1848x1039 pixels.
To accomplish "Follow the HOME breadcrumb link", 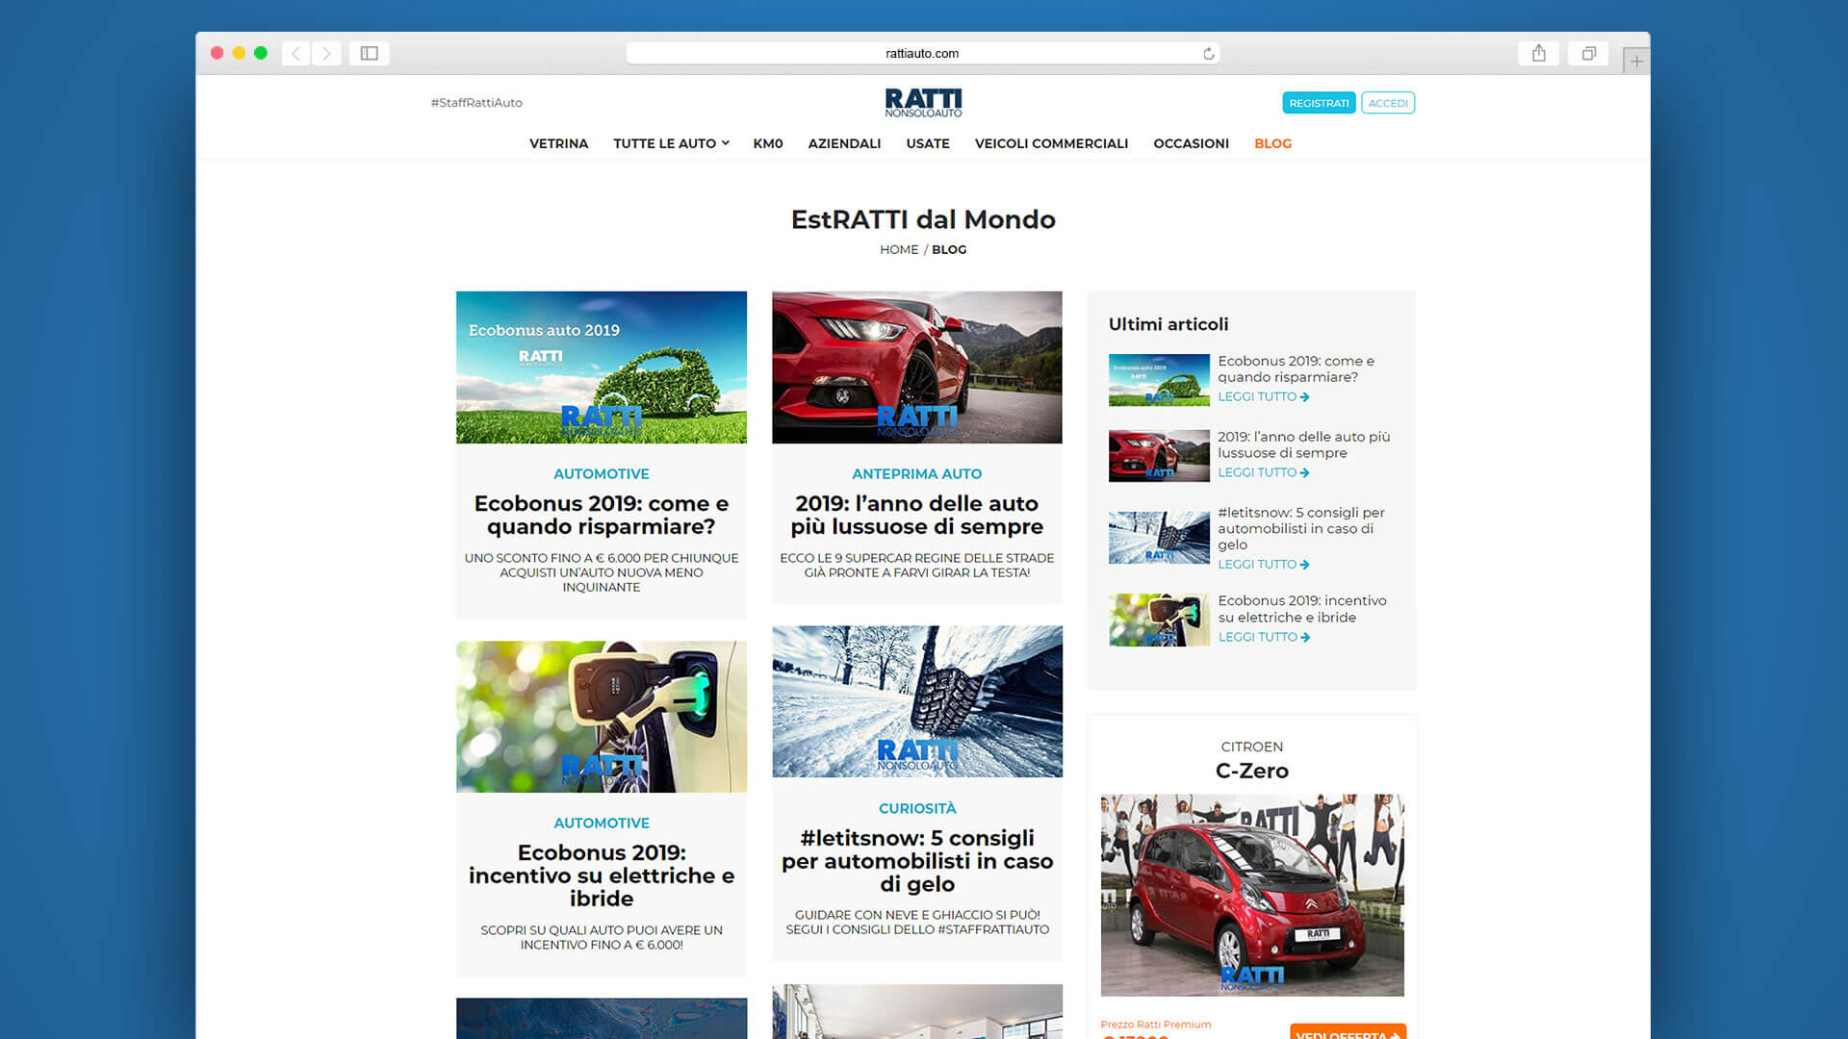I will tap(899, 249).
